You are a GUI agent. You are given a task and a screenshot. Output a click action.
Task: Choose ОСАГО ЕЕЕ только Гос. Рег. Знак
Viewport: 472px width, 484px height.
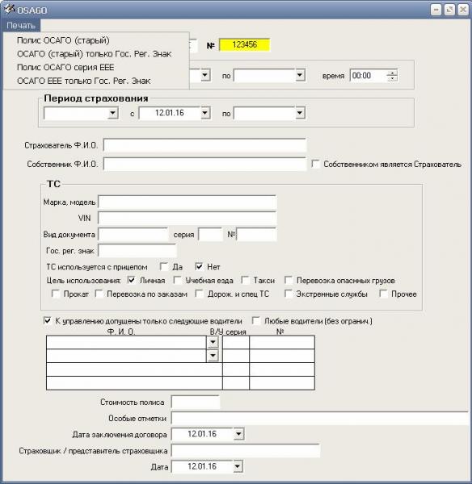pyautogui.click(x=84, y=81)
